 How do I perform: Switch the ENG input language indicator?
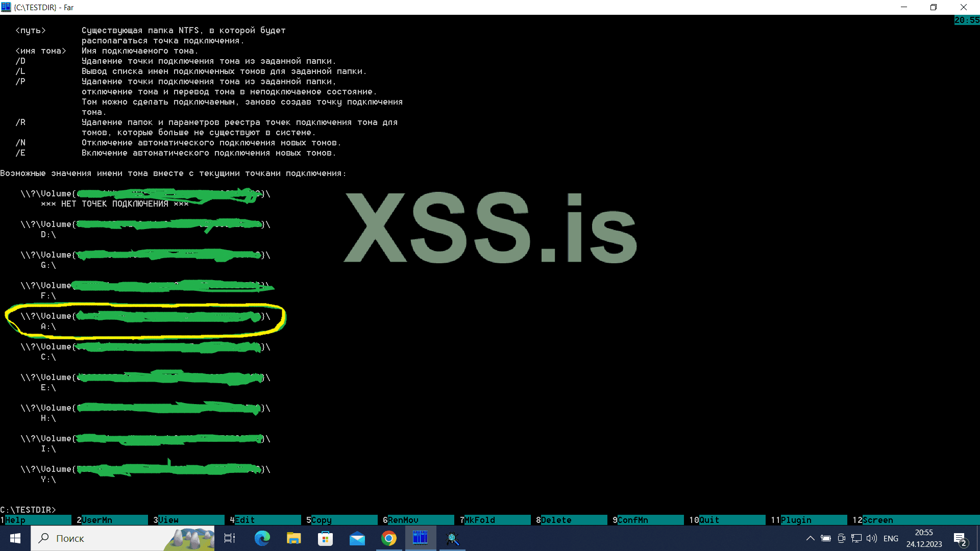click(x=891, y=538)
